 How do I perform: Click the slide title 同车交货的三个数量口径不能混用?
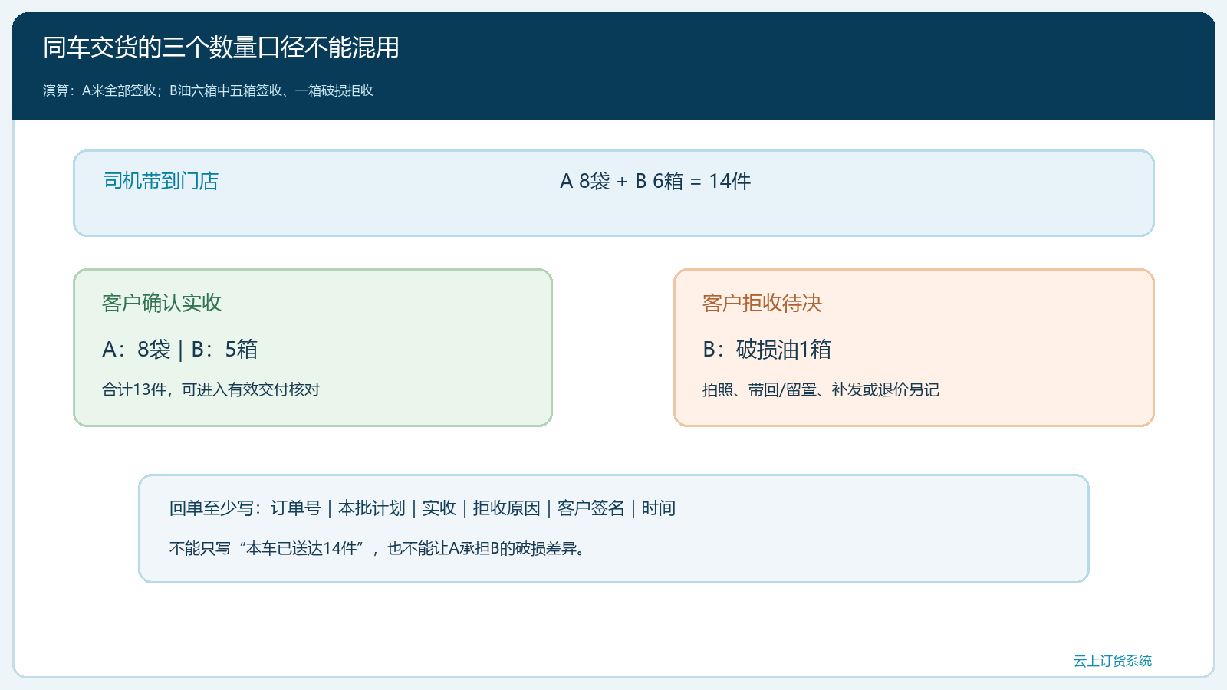[x=221, y=48]
